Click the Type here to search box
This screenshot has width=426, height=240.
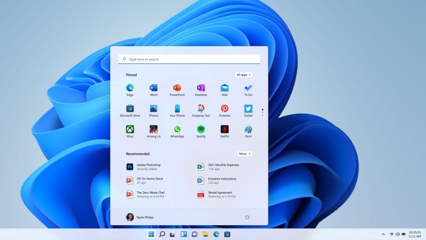pos(189,59)
